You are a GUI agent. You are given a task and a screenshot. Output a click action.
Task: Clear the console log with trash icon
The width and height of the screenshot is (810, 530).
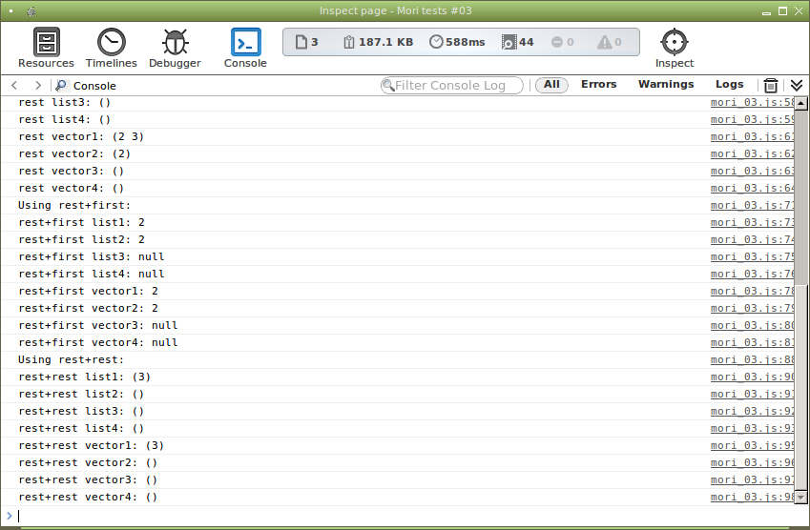(x=770, y=85)
